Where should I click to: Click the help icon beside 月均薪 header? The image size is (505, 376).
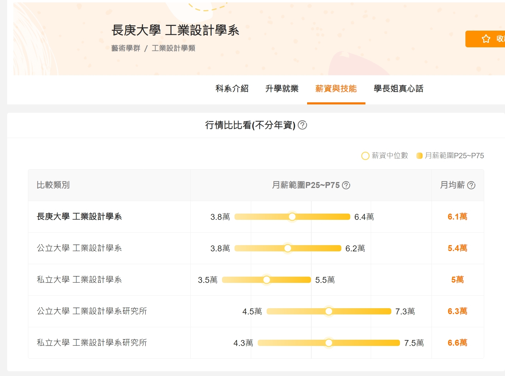pos(471,185)
